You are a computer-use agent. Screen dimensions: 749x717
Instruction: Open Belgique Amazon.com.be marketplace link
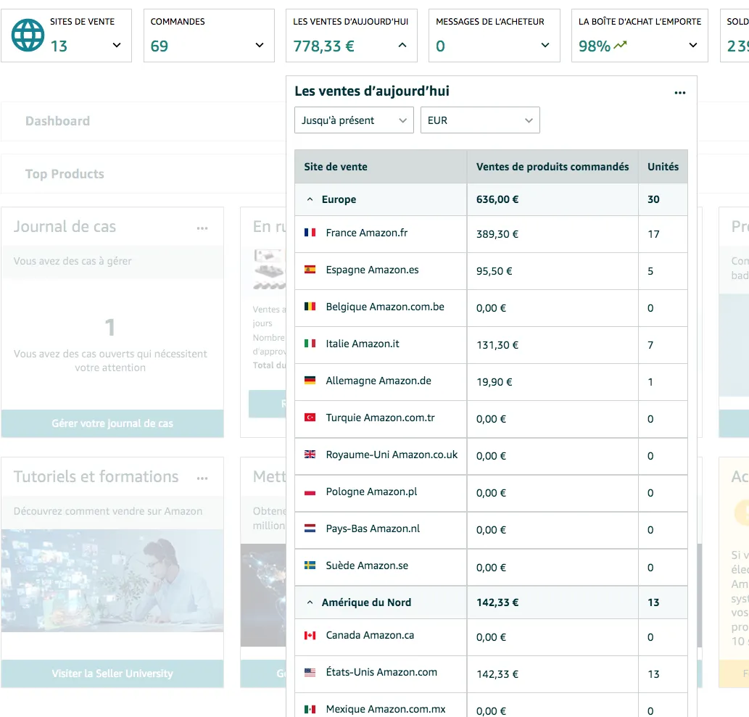[385, 307]
